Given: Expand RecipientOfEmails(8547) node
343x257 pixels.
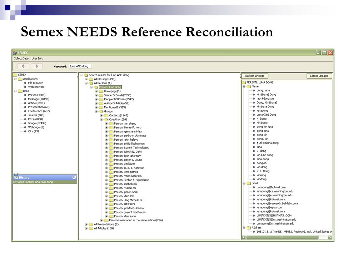Looking at the screenshot, I should coord(96,99).
